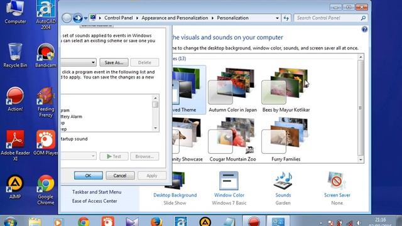Click the Control Panel icon in the address bar
The image size is (402, 226).
click(x=93, y=18)
